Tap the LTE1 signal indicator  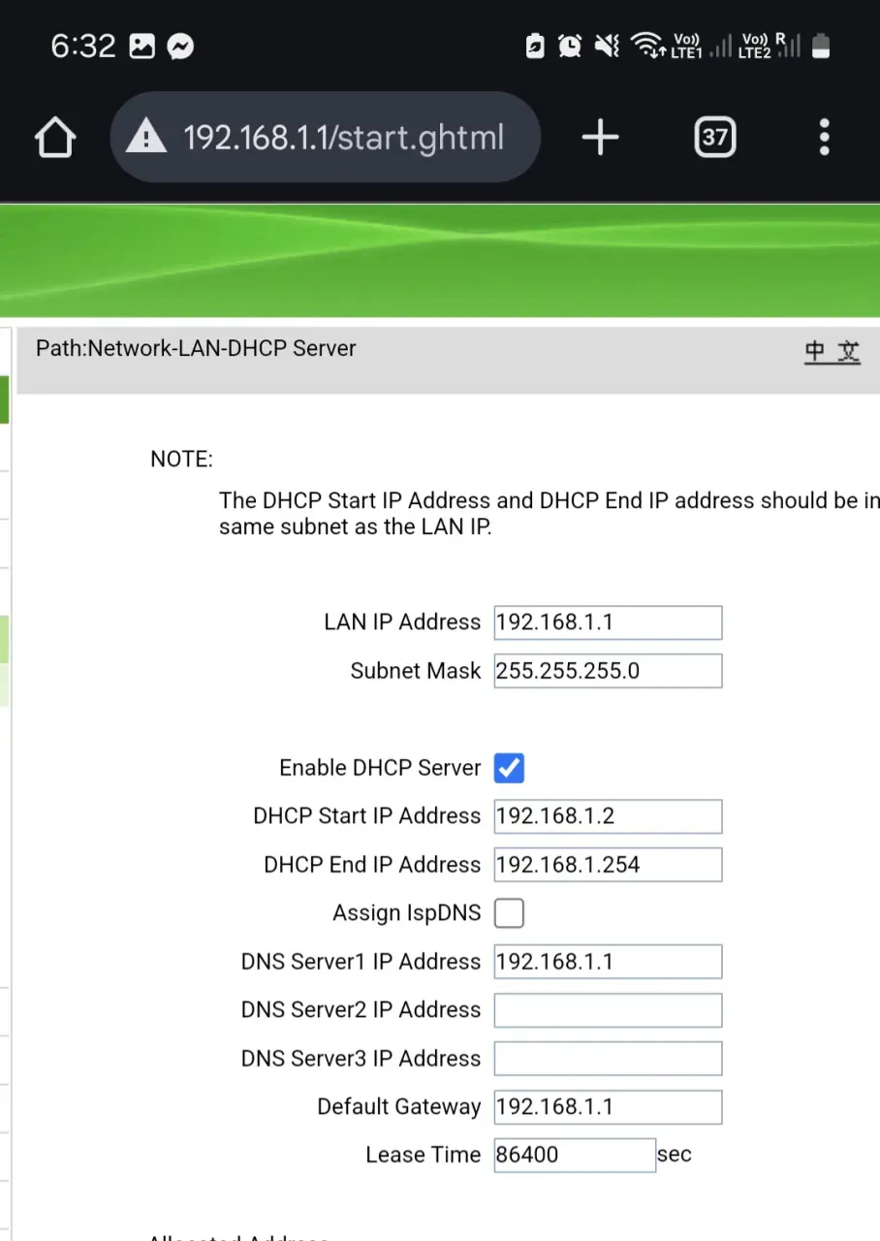tap(701, 46)
